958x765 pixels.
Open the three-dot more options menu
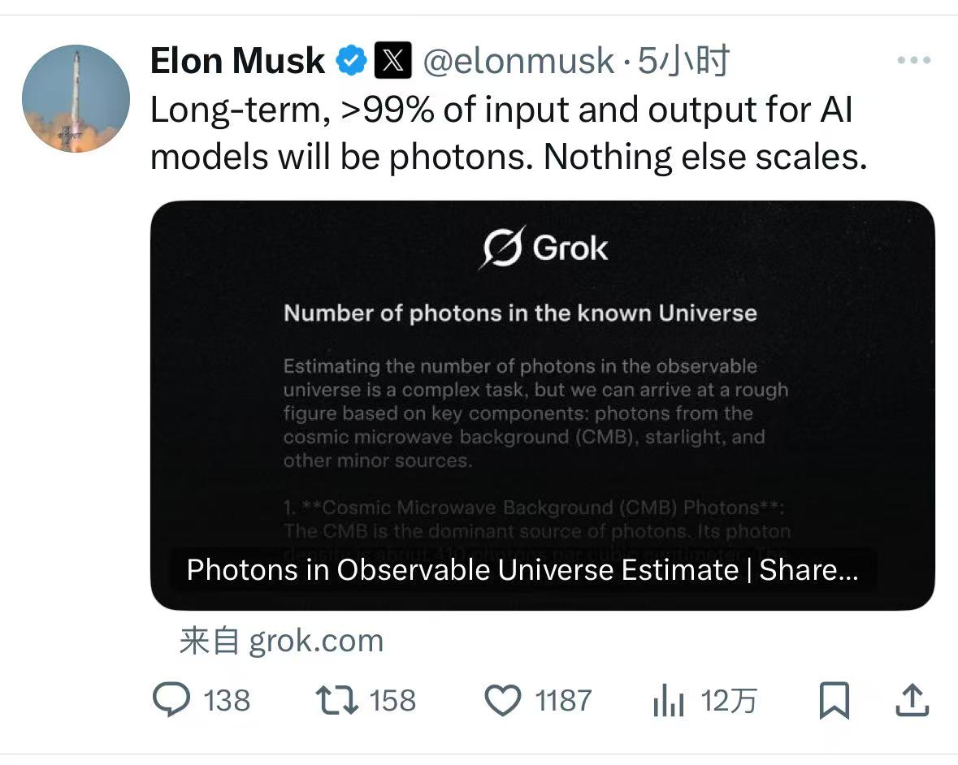coord(913,61)
